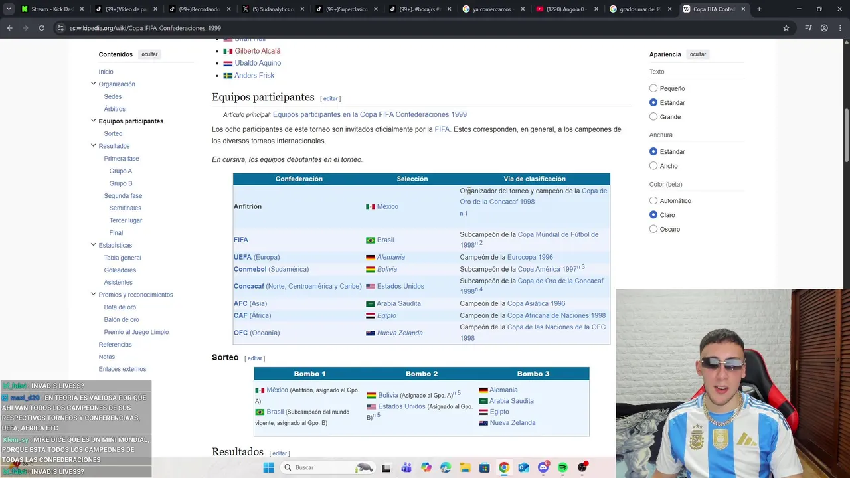Screen dimensions: 850x478
Task: Open Outlook from the taskbar
Action: click(x=523, y=467)
